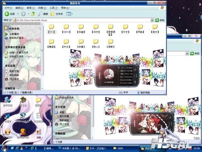The image size is (202, 152).
Task: Click the D:\My Documents\My Music address field
Action: (x=82, y=20)
